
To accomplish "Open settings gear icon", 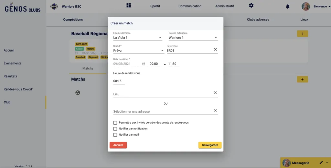I will [251, 6].
